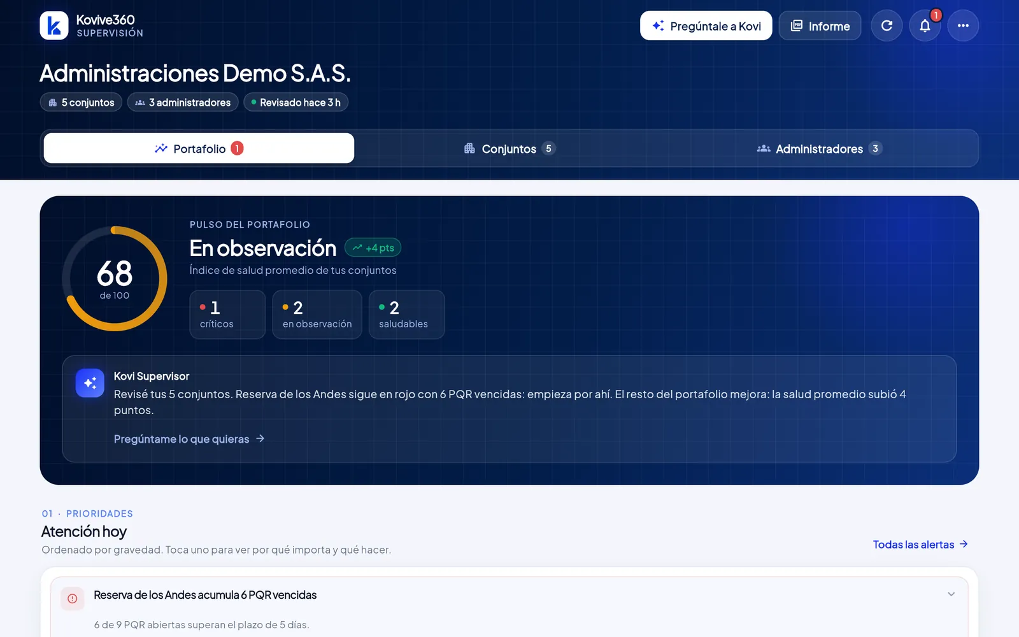Click the Atención hoy heading
This screenshot has height=637, width=1019.
click(x=84, y=531)
